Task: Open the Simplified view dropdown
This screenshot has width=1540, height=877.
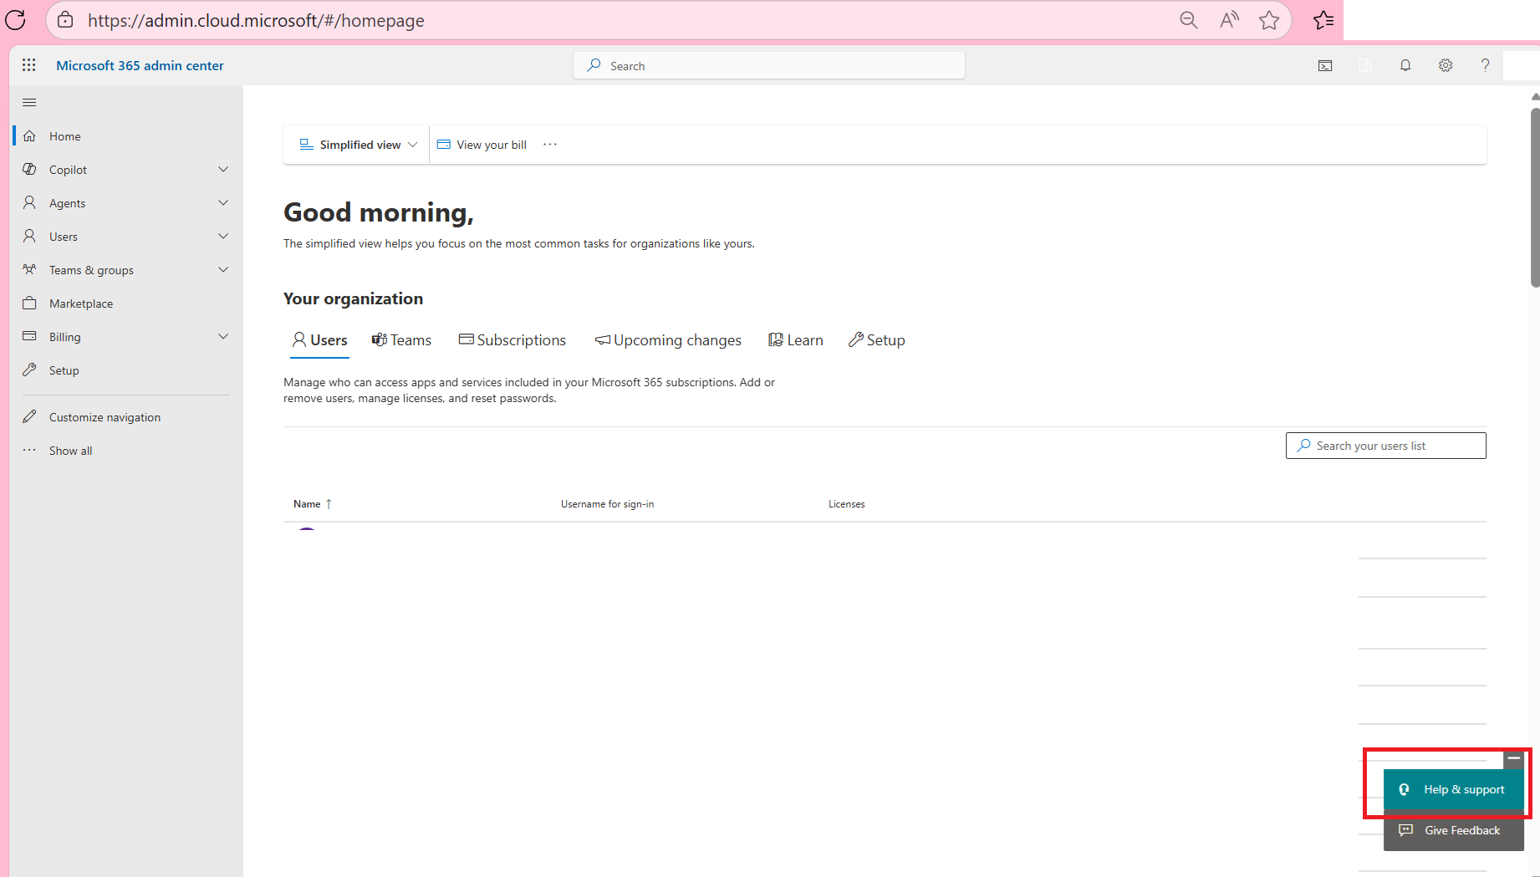Action: coord(358,145)
